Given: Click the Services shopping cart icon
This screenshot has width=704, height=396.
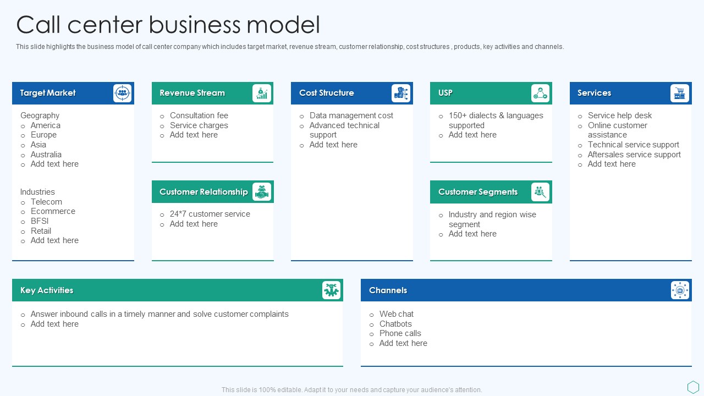Looking at the screenshot, I should coord(680,93).
